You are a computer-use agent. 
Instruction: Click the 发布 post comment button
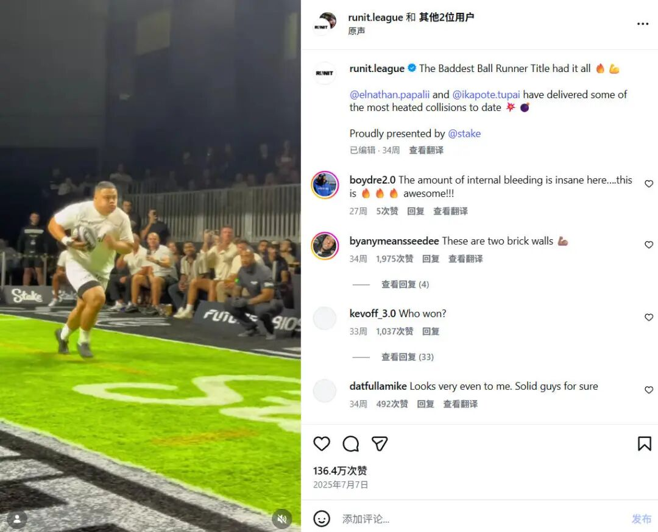[641, 519]
